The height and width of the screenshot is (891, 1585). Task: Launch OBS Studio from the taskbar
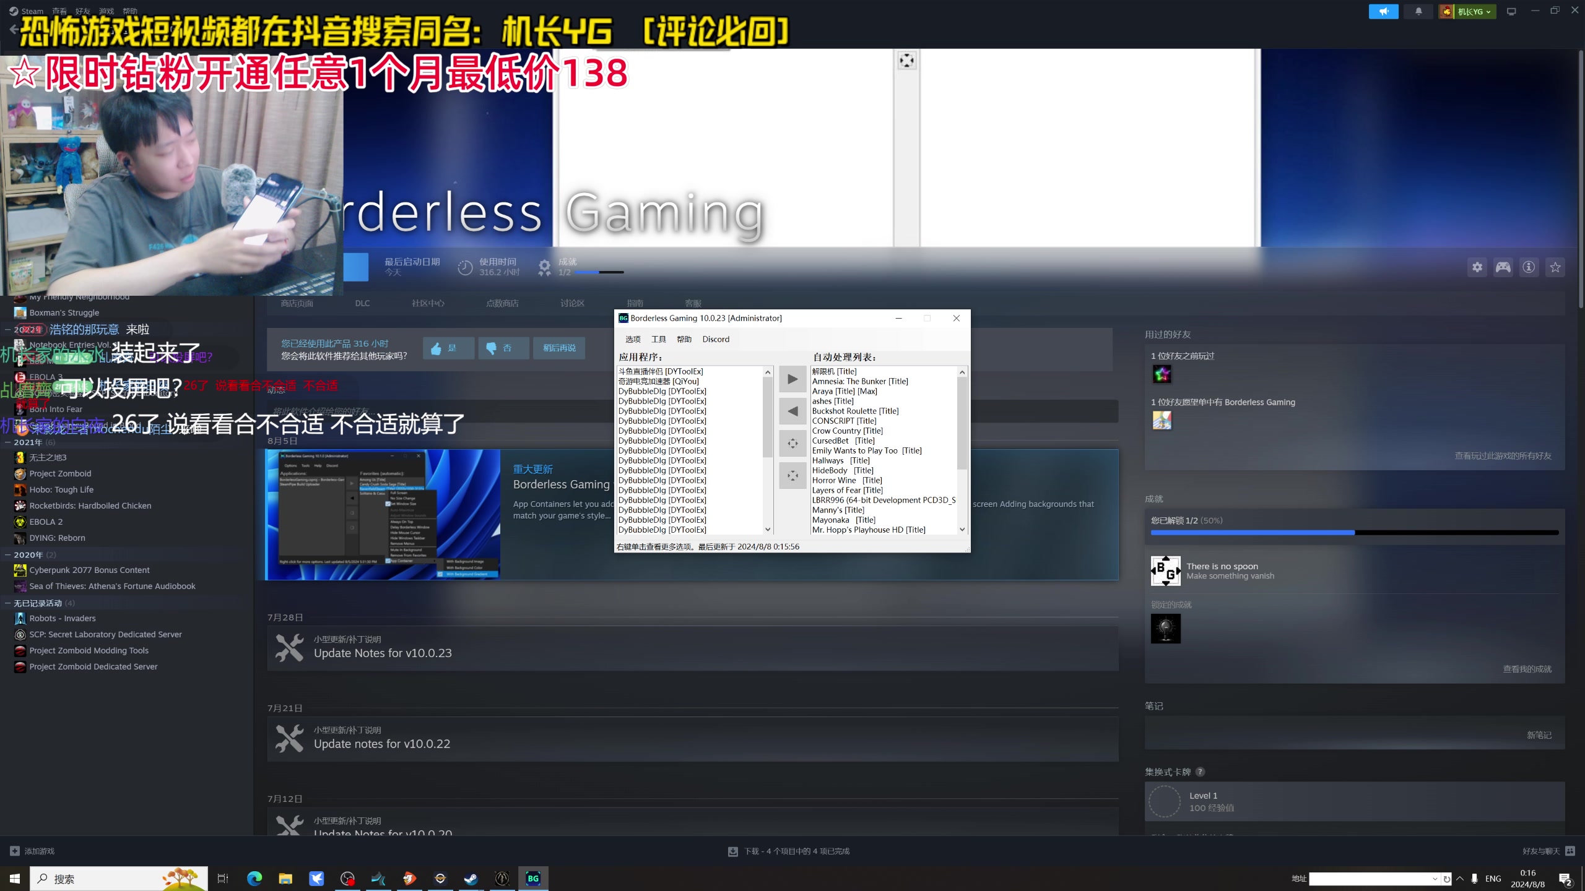(x=348, y=878)
